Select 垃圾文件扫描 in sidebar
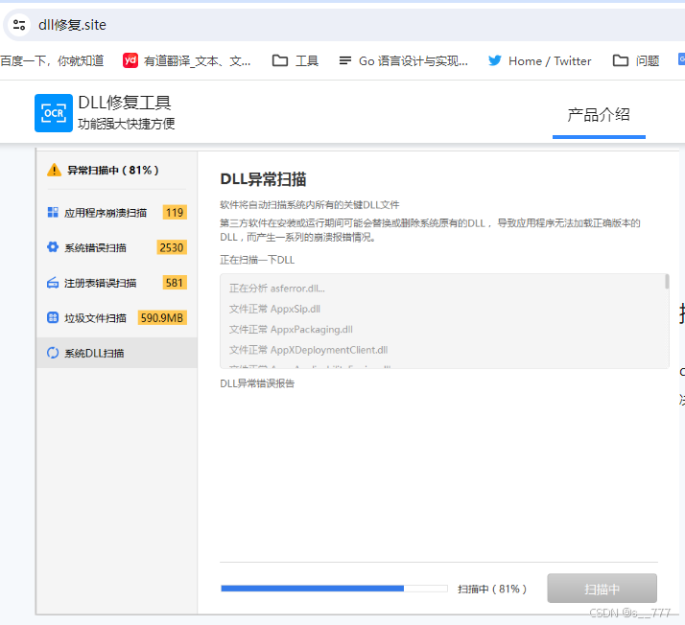Viewport: 685px width, 625px height. coord(117,317)
